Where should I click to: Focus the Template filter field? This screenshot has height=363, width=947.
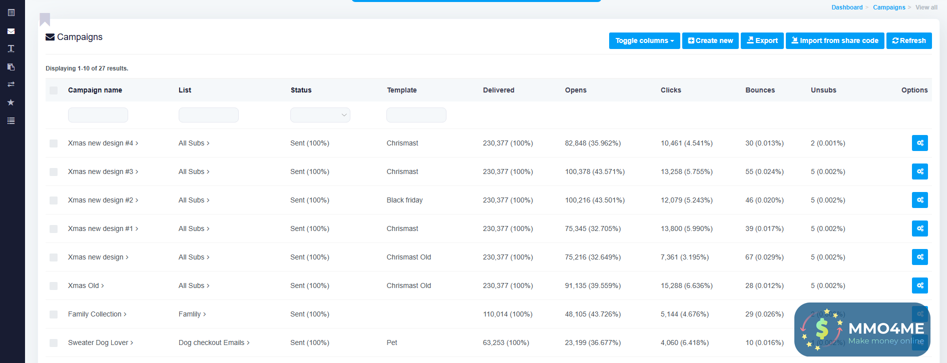click(x=416, y=115)
